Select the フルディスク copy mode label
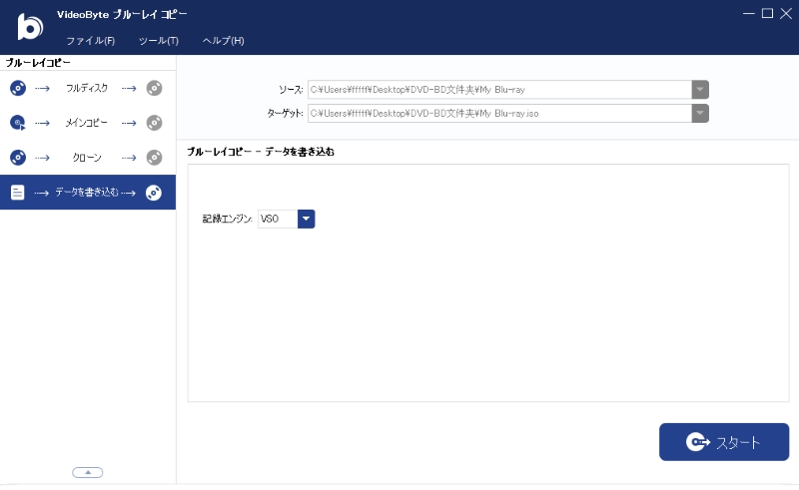799x490 pixels. [87, 88]
